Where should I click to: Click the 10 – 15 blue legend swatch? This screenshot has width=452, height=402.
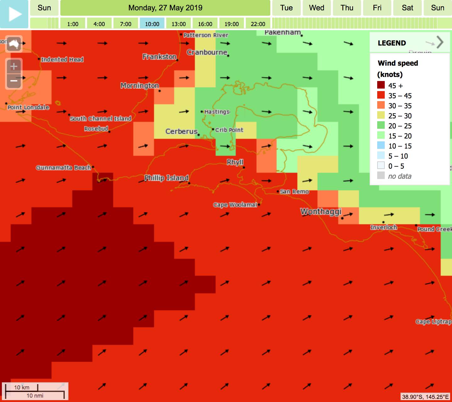[x=381, y=145]
